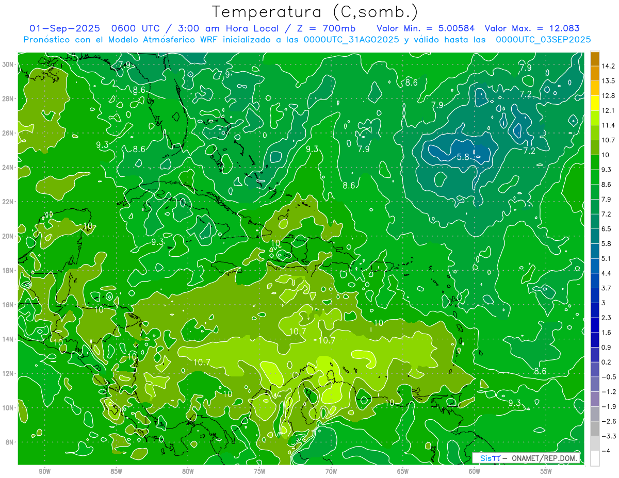This screenshot has width=619, height=478.
Task: Click the title "Temperatura (C,somb.)"
Action: point(315,12)
